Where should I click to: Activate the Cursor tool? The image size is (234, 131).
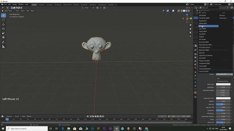[3, 20]
